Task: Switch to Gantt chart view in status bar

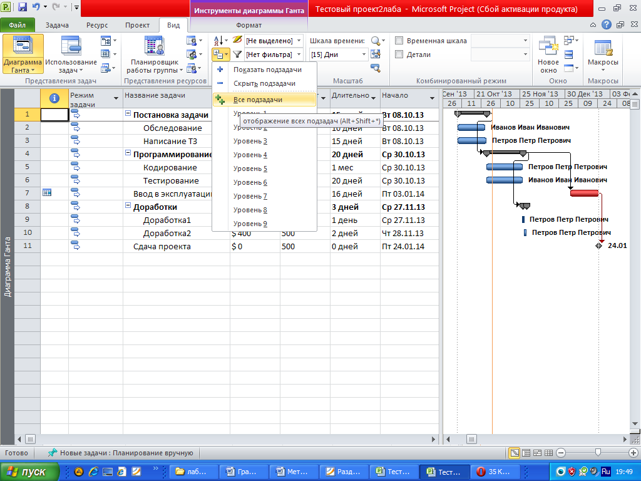Action: tap(515, 453)
